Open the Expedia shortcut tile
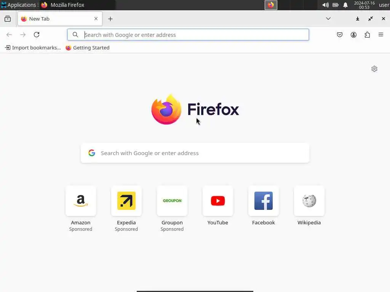390x292 pixels. click(126, 201)
